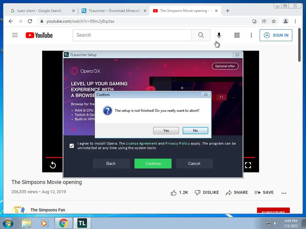Click Cancel in TLauncher Setup
The image size is (306, 229).
[194, 164]
